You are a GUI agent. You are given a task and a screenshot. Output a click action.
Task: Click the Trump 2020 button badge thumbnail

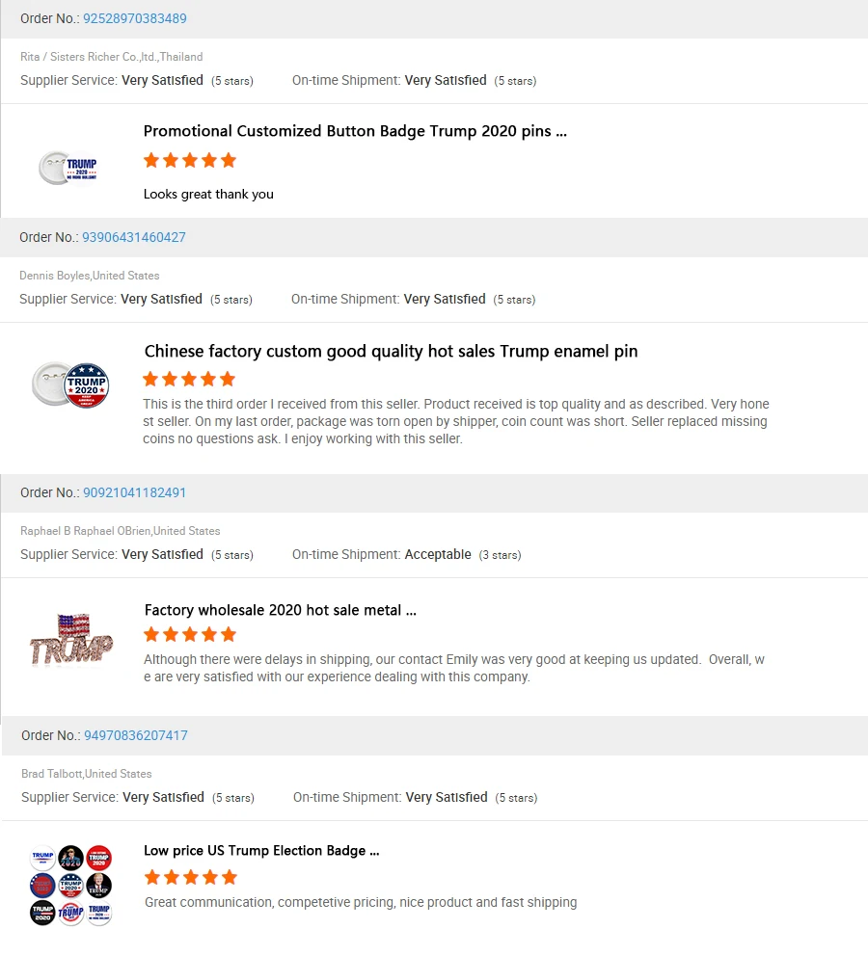(x=69, y=168)
